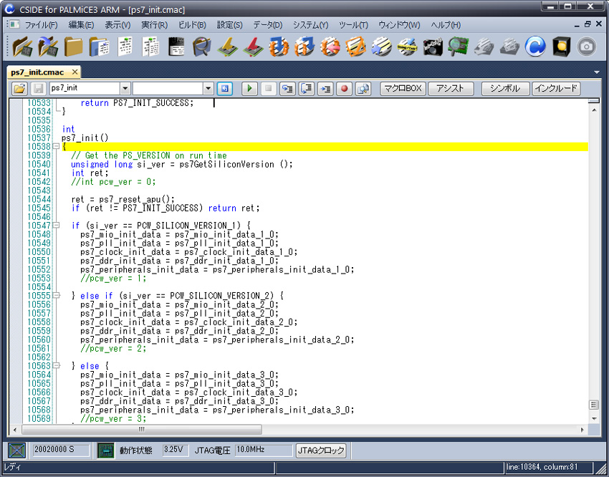Close the ps7_init.cmac tab
Viewport: 609px width, 477px height.
[x=75, y=72]
